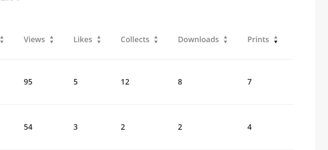The height and width of the screenshot is (150, 328).
Task: Click the Collects header text
Action: (135, 39)
